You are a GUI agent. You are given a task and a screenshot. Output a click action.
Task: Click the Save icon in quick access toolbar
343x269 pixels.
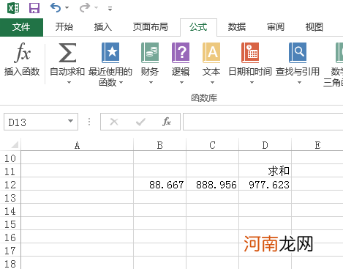[34, 8]
